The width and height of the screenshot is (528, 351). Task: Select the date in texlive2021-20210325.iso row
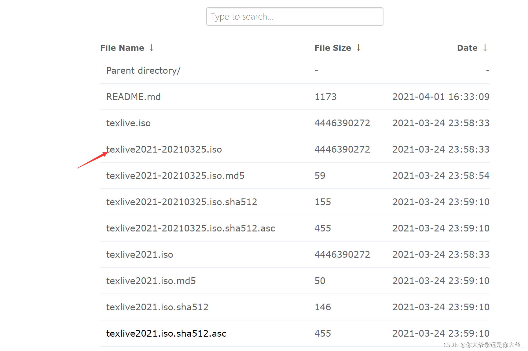point(441,150)
